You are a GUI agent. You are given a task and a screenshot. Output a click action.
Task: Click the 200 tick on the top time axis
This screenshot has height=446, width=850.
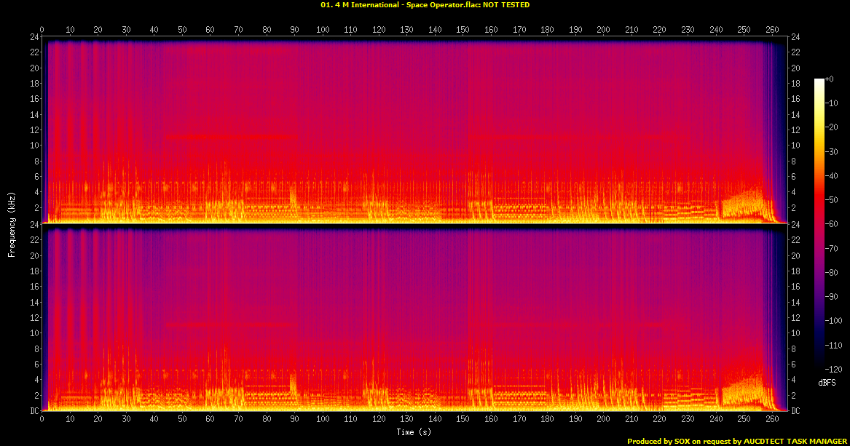(603, 30)
